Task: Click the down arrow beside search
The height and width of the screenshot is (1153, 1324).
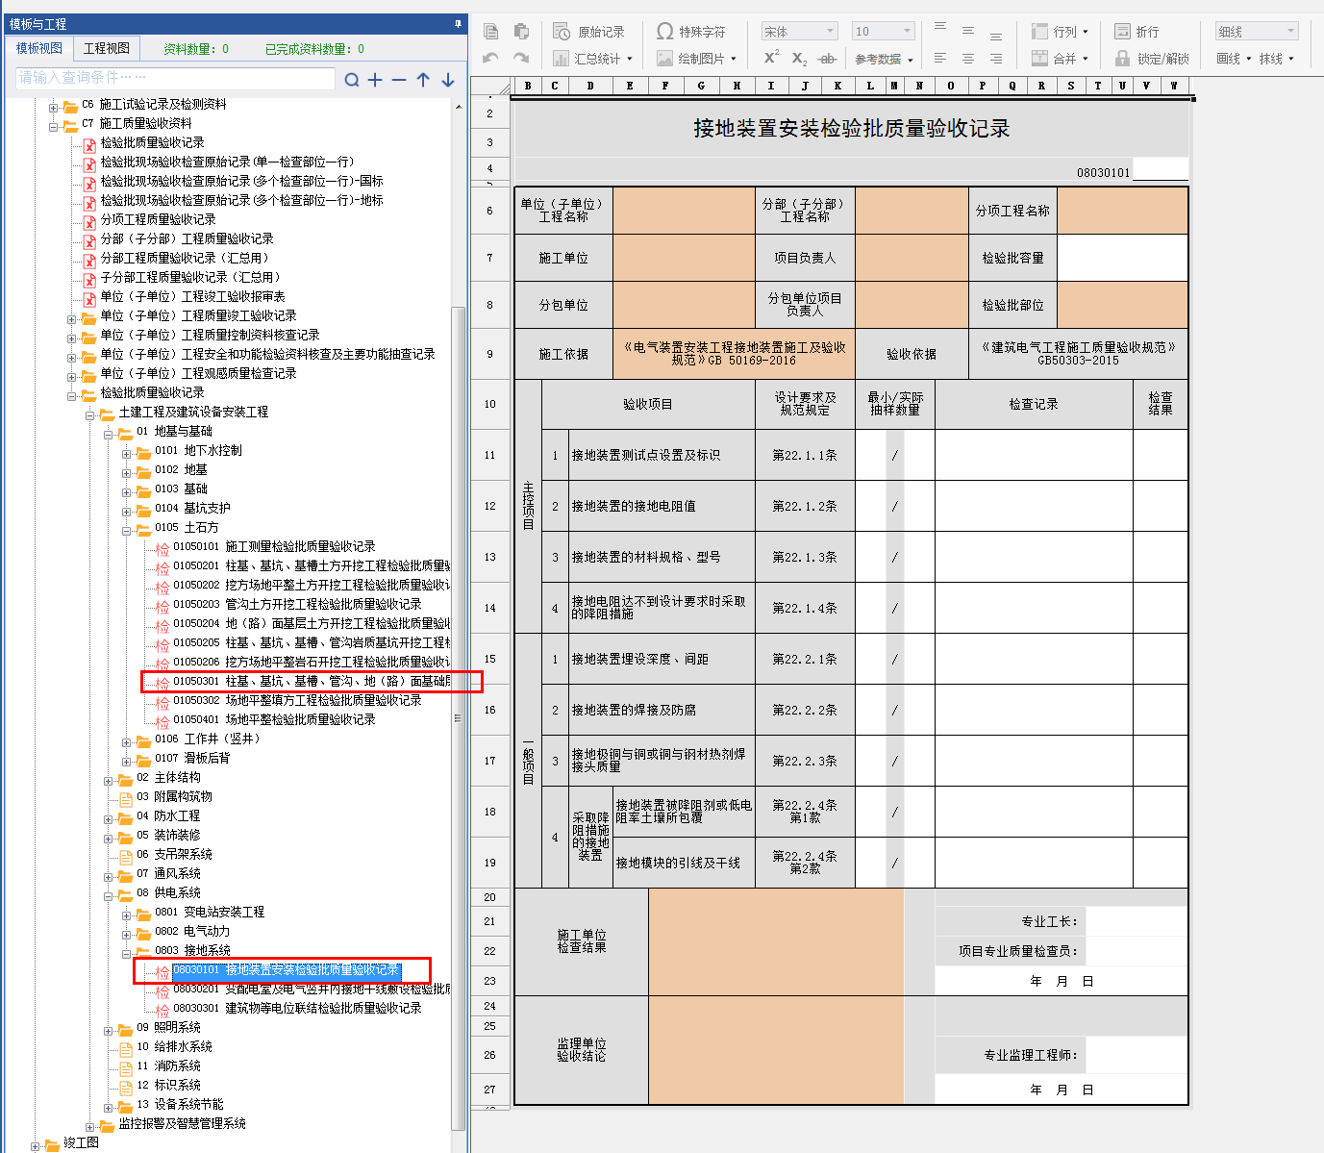Action: point(448,80)
